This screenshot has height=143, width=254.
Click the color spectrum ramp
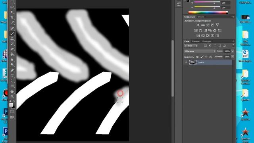click(208, 12)
